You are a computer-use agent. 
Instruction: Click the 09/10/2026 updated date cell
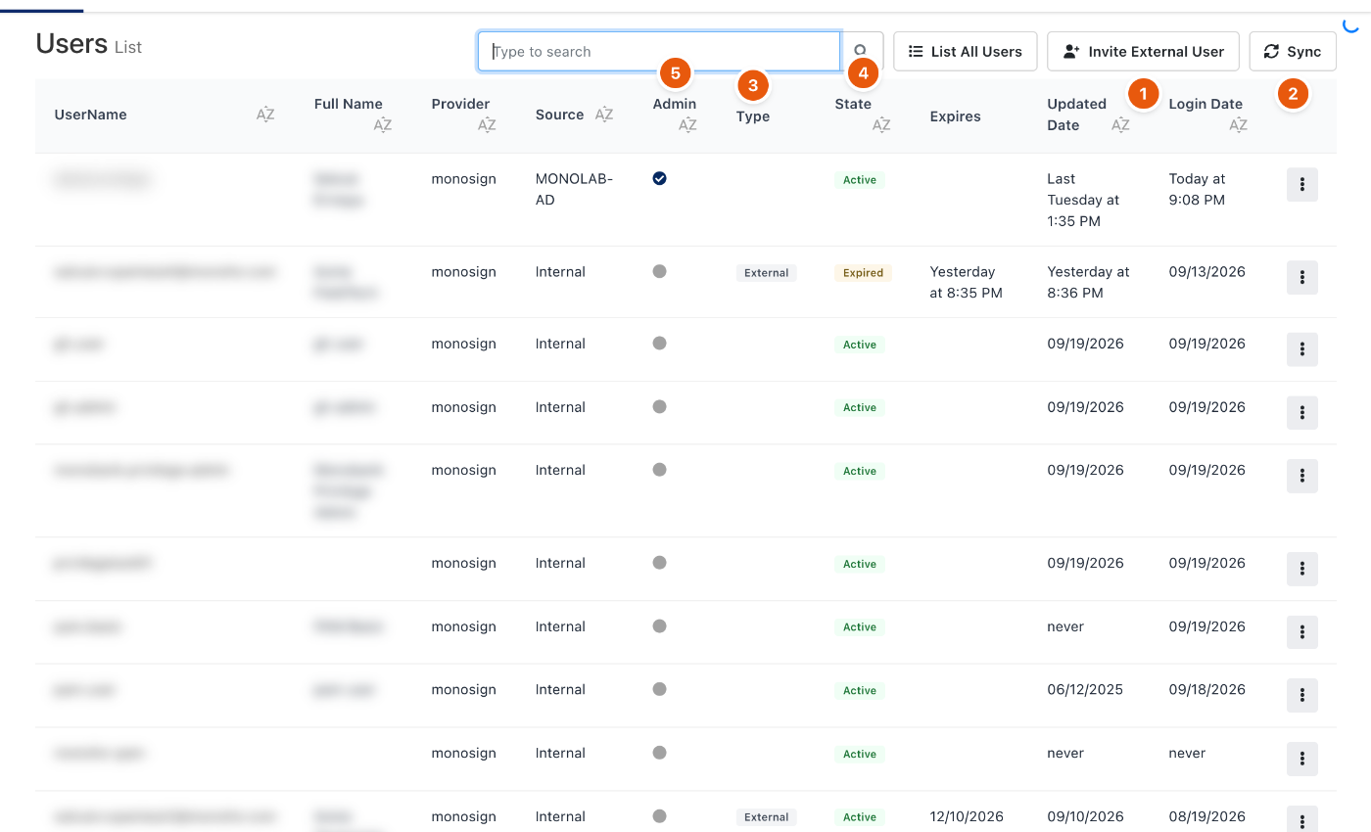click(x=1085, y=815)
